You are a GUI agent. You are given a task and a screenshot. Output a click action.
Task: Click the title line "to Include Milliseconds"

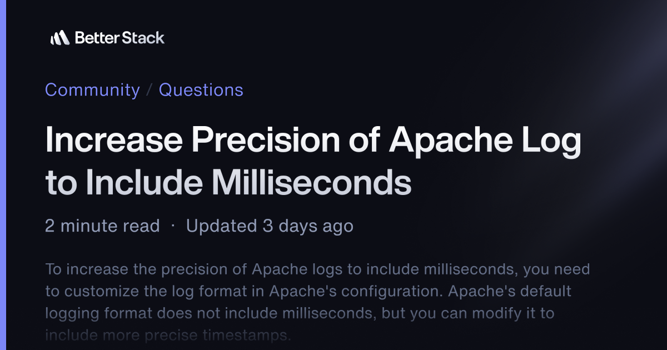tap(228, 183)
